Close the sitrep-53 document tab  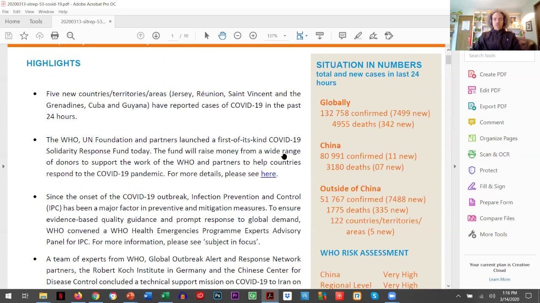111,21
